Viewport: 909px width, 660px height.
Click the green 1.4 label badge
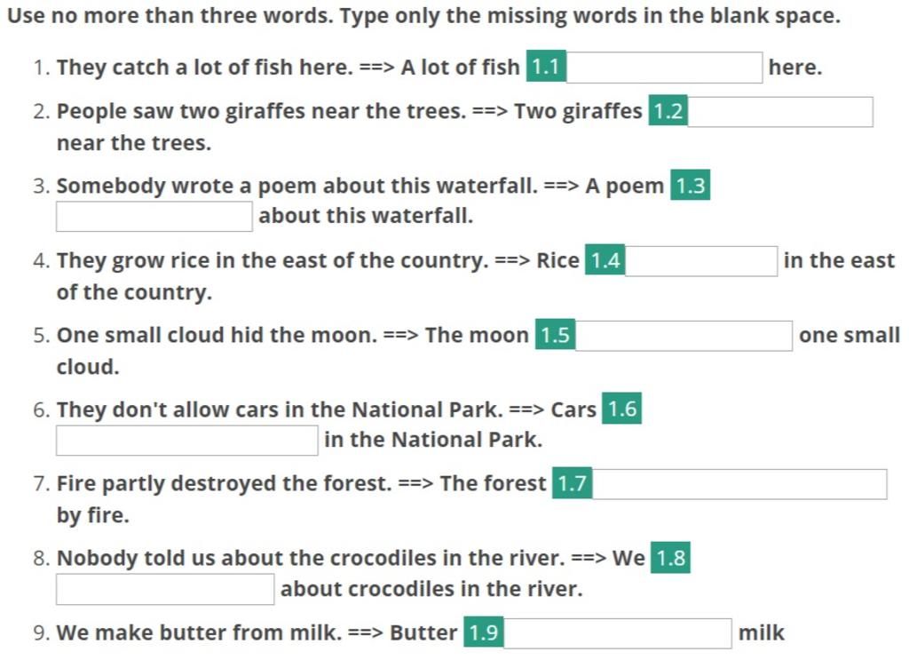(x=605, y=259)
